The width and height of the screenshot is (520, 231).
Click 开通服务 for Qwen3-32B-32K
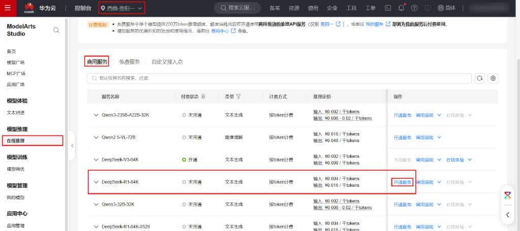[x=403, y=205]
